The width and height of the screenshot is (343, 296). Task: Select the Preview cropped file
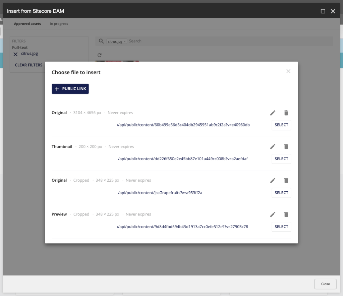click(x=281, y=227)
